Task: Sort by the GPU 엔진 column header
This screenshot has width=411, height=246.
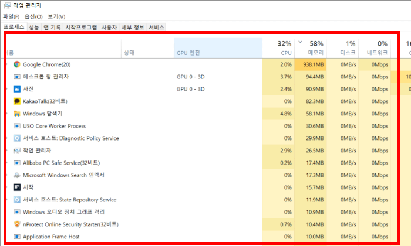Action: point(218,48)
